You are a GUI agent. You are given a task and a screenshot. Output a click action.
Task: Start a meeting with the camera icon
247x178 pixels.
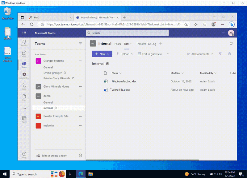pyautogui.click(x=232, y=43)
